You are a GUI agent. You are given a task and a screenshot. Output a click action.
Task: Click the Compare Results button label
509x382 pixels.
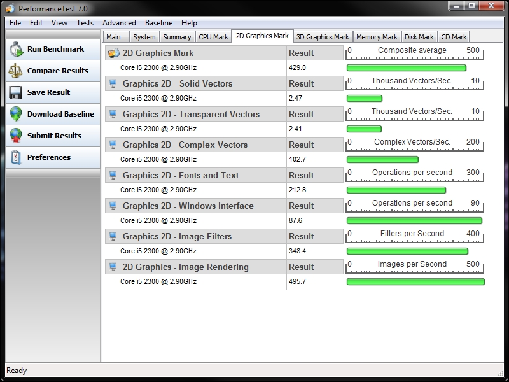click(x=58, y=71)
